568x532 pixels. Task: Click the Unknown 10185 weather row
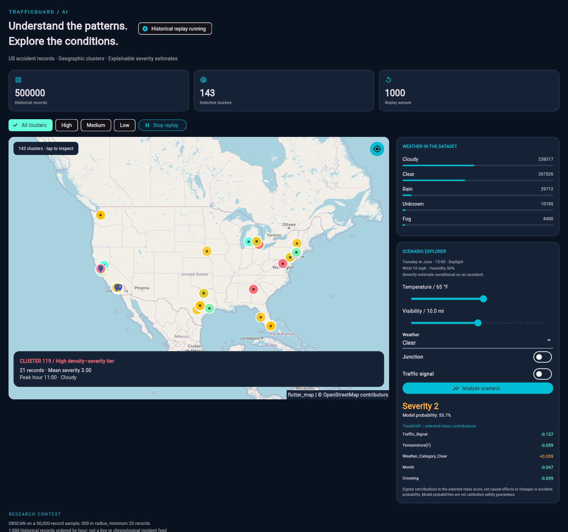(478, 206)
